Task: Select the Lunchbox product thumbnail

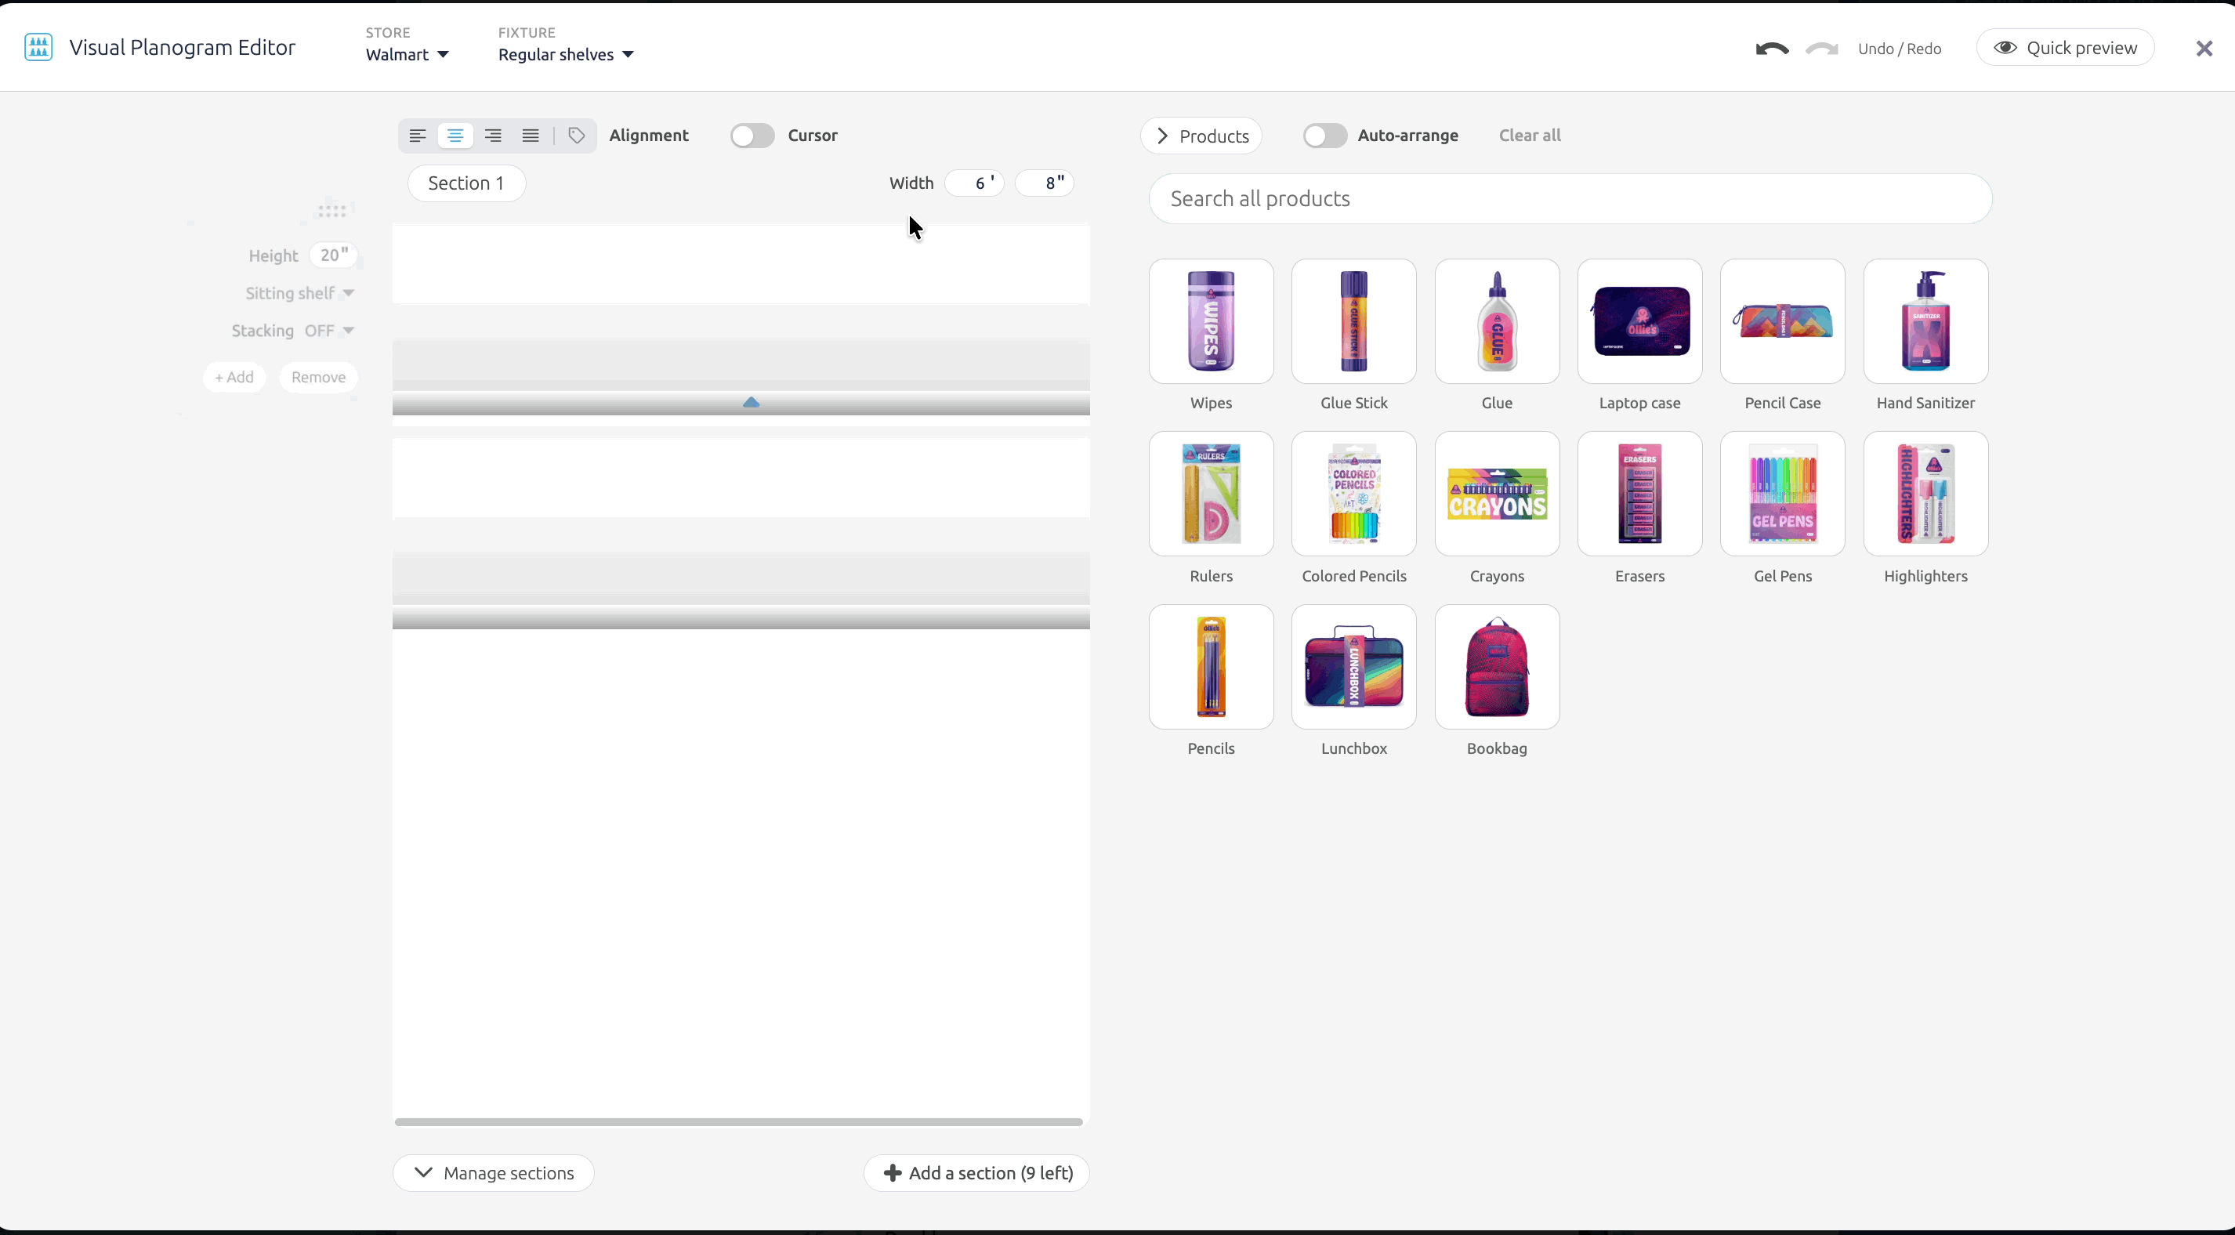Action: coord(1353,667)
